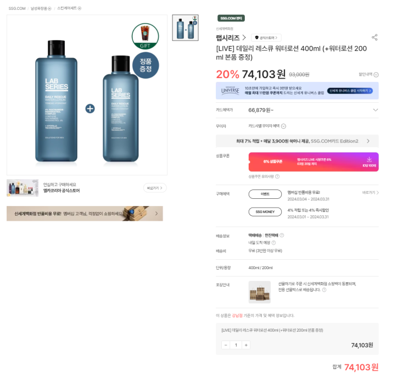Open the 랩시리즈 brand page
The image size is (408, 379).
(x=231, y=37)
